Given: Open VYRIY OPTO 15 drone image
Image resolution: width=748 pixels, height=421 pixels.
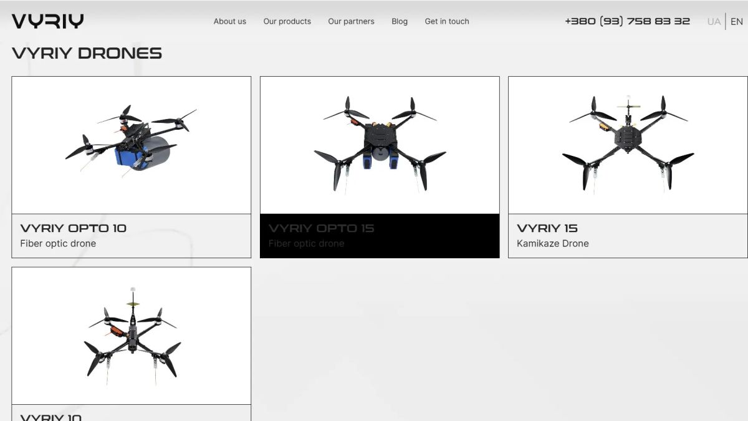Looking at the screenshot, I should click(x=380, y=145).
